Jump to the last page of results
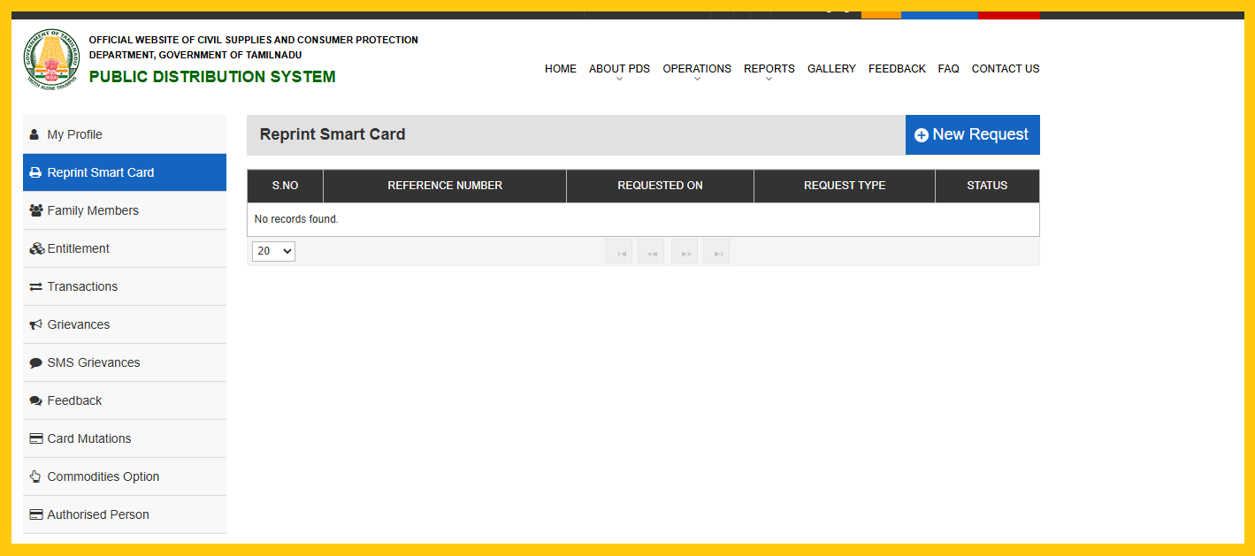Viewport: 1255px width, 556px height. coord(717,253)
